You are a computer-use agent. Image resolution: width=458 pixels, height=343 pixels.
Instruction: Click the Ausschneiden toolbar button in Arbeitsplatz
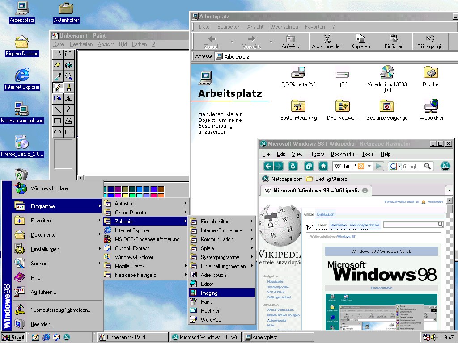(x=327, y=41)
